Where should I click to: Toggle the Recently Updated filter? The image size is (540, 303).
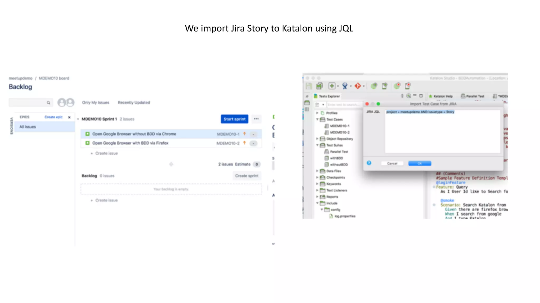(x=134, y=103)
